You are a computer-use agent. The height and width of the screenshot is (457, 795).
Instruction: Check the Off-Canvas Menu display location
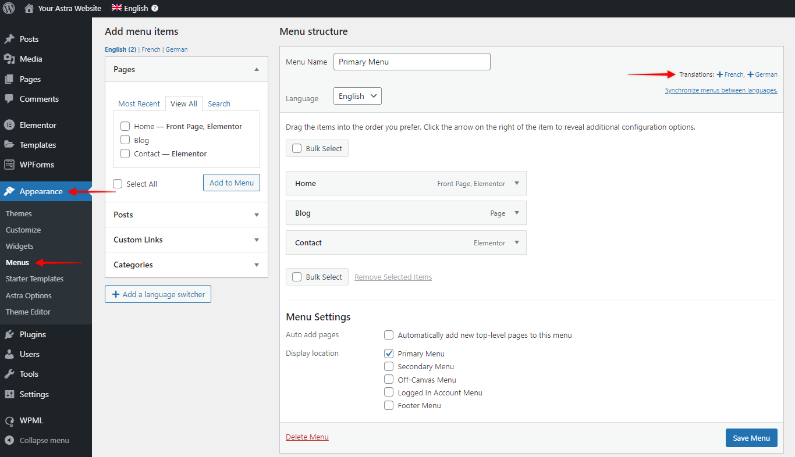(389, 380)
